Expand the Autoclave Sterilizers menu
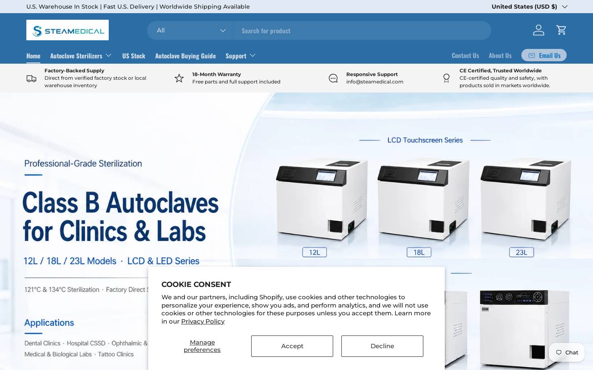This screenshot has height=370, width=593. tap(81, 55)
